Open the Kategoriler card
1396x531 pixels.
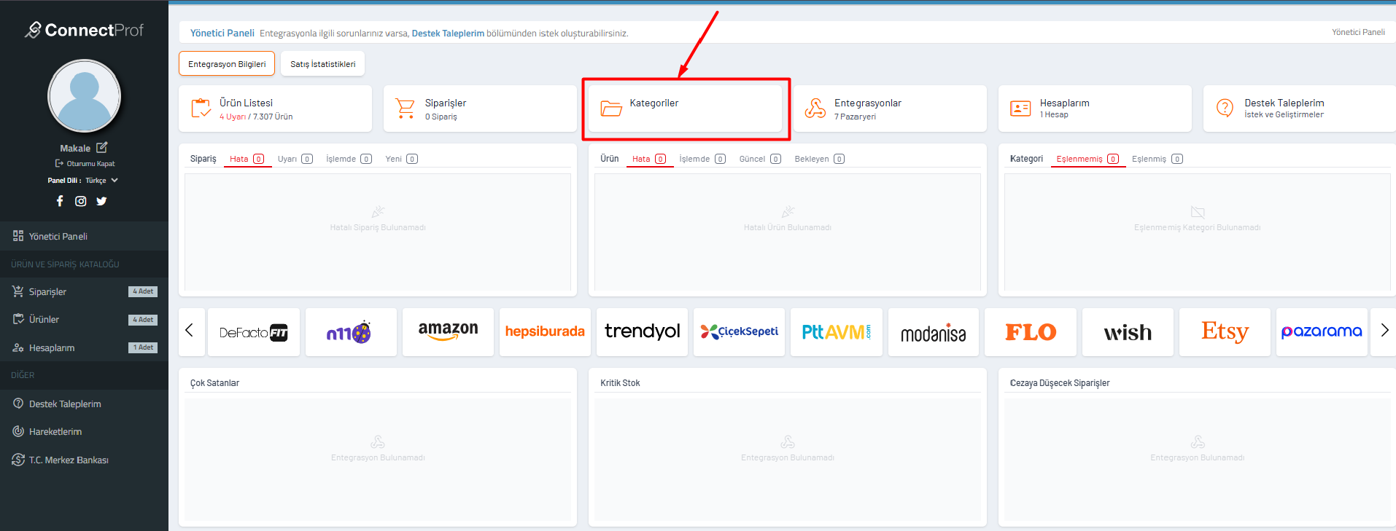pyautogui.click(x=685, y=109)
